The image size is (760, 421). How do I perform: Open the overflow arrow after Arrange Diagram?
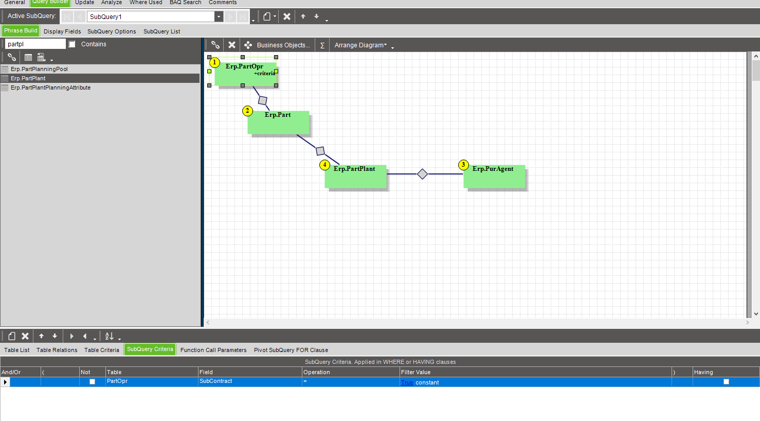coord(392,47)
